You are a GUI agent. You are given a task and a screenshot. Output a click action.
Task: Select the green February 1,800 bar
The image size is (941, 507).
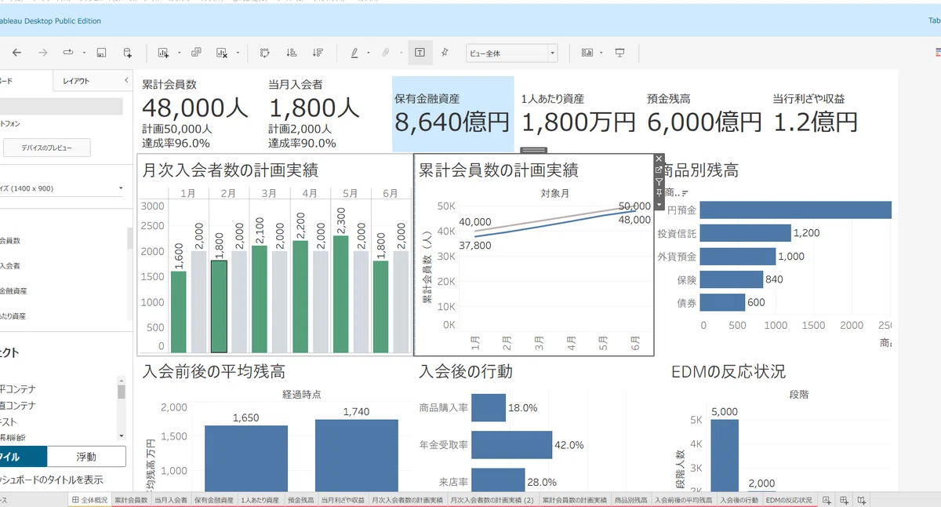(x=219, y=307)
